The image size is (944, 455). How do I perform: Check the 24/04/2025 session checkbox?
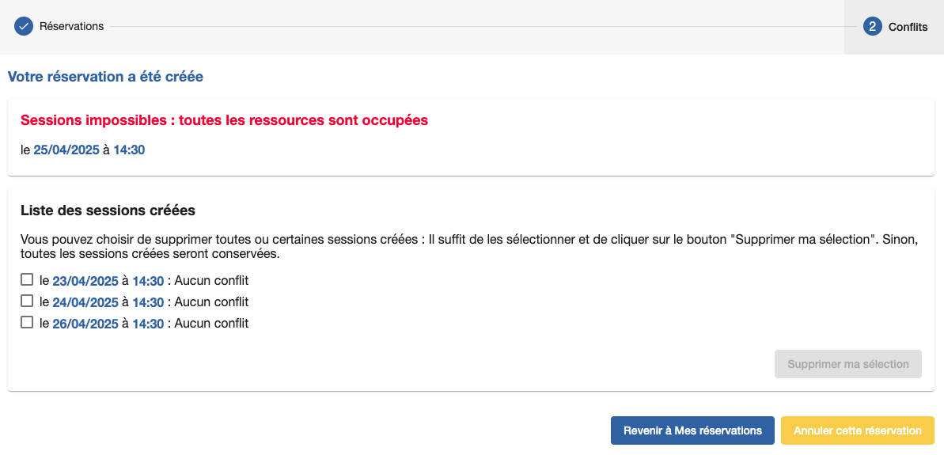click(x=27, y=301)
